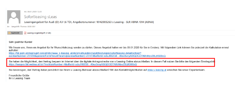This screenshot has height=98, width=235.
Task: Open the Nachricht tab
Action: click(x=15, y=33)
